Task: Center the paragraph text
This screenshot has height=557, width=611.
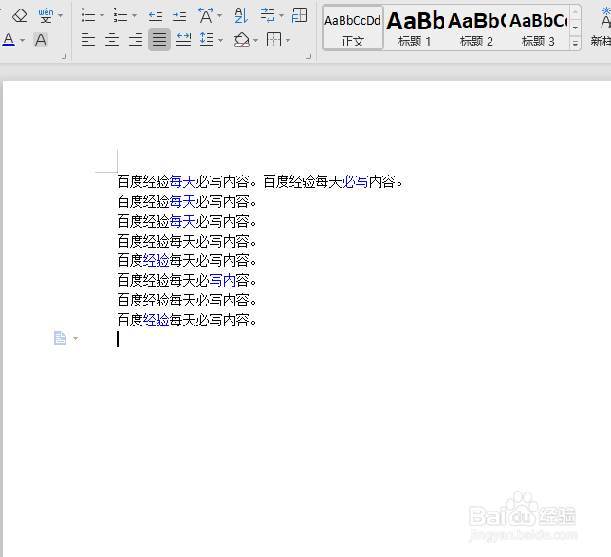Action: point(112,40)
